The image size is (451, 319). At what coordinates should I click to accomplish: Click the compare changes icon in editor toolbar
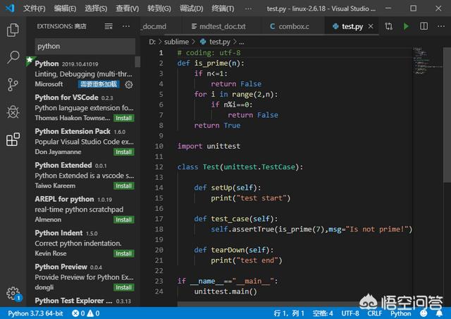388,27
